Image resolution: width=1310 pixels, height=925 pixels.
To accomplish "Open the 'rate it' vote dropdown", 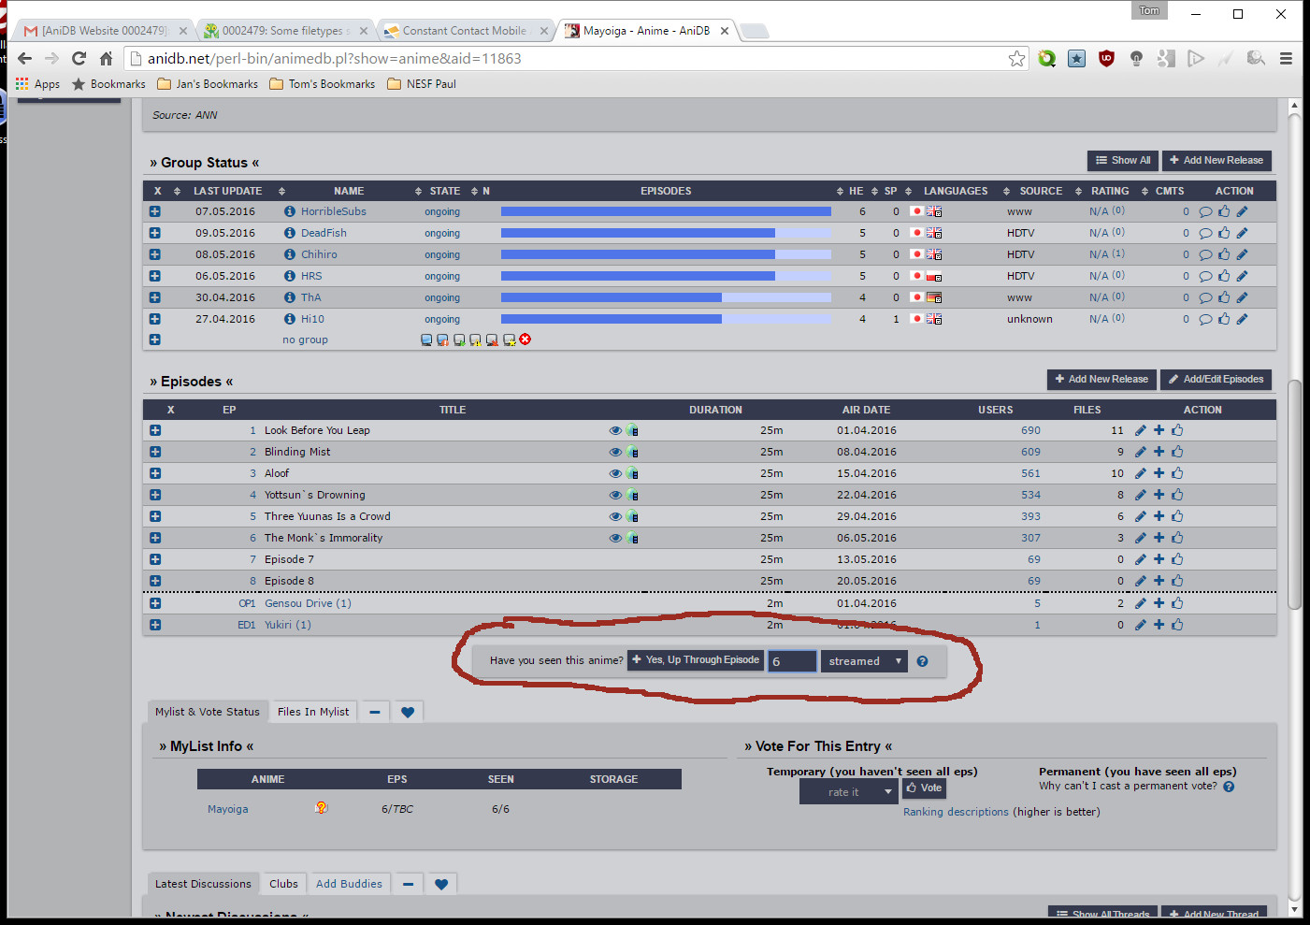I will (848, 792).
